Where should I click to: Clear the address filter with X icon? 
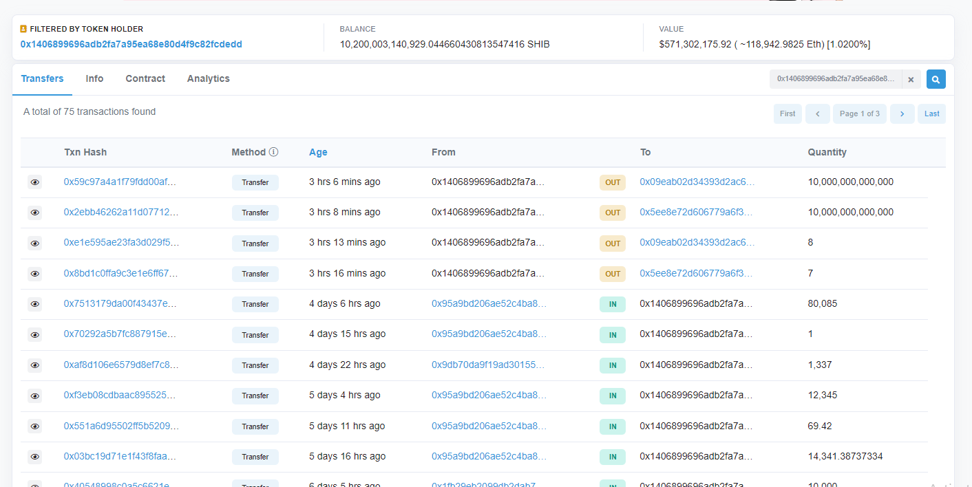click(911, 80)
